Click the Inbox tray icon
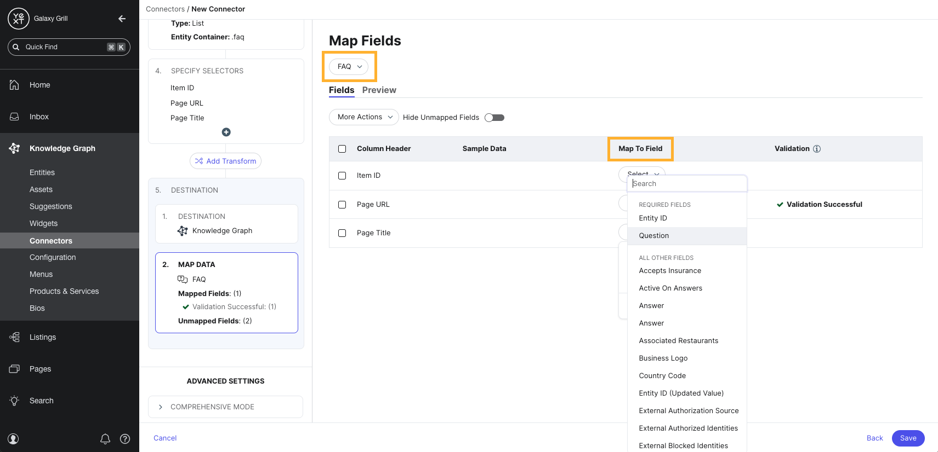 (14, 117)
